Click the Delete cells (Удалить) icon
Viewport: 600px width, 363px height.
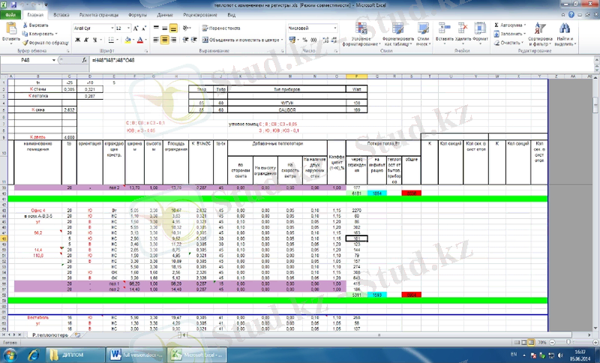click(x=462, y=28)
